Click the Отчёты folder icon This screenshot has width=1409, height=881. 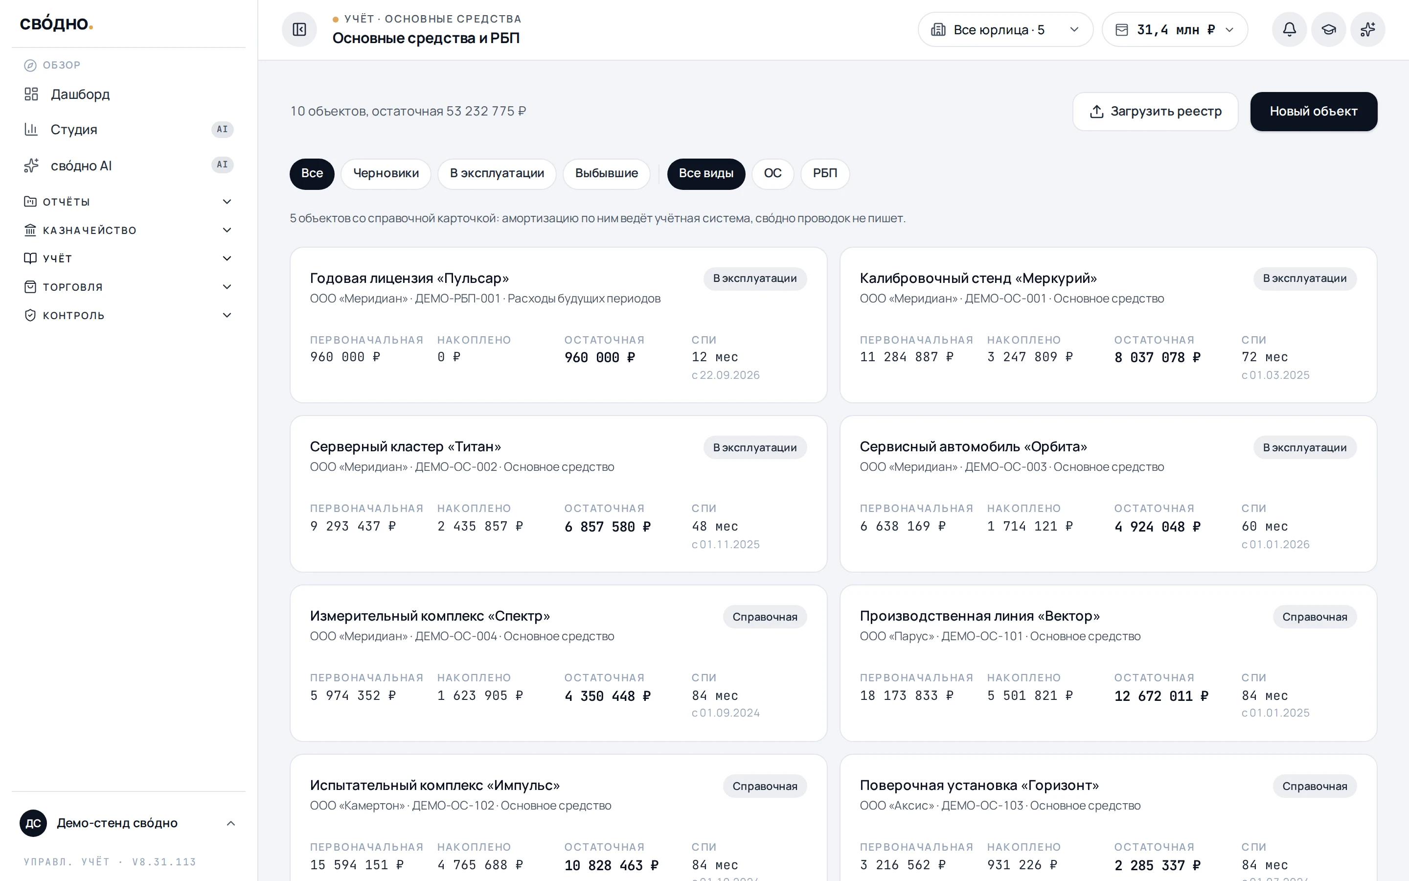[x=30, y=202]
